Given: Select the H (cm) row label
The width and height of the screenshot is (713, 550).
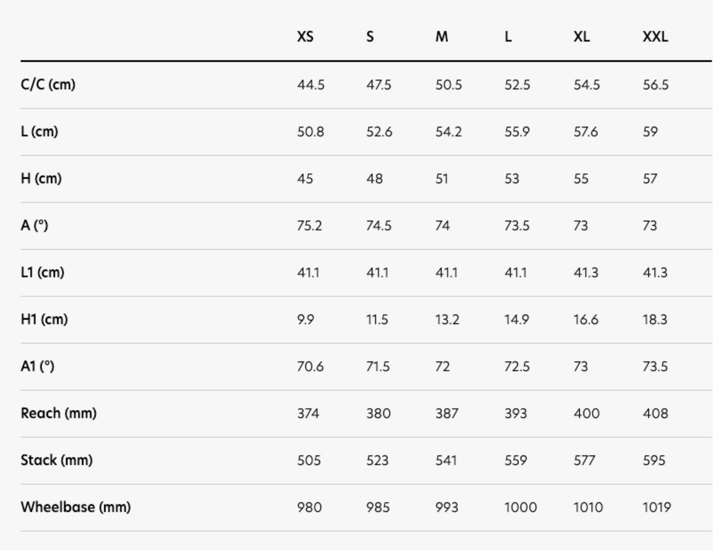Looking at the screenshot, I should (41, 179).
